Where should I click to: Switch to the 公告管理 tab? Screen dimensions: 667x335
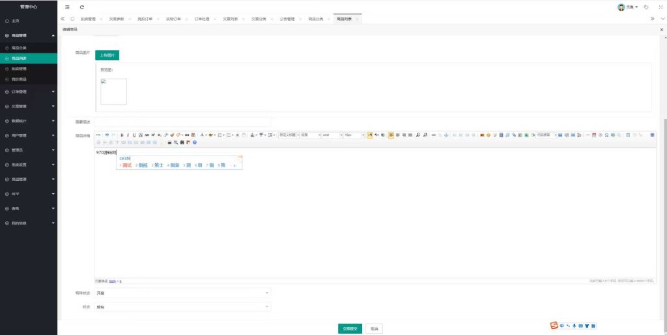coord(287,19)
